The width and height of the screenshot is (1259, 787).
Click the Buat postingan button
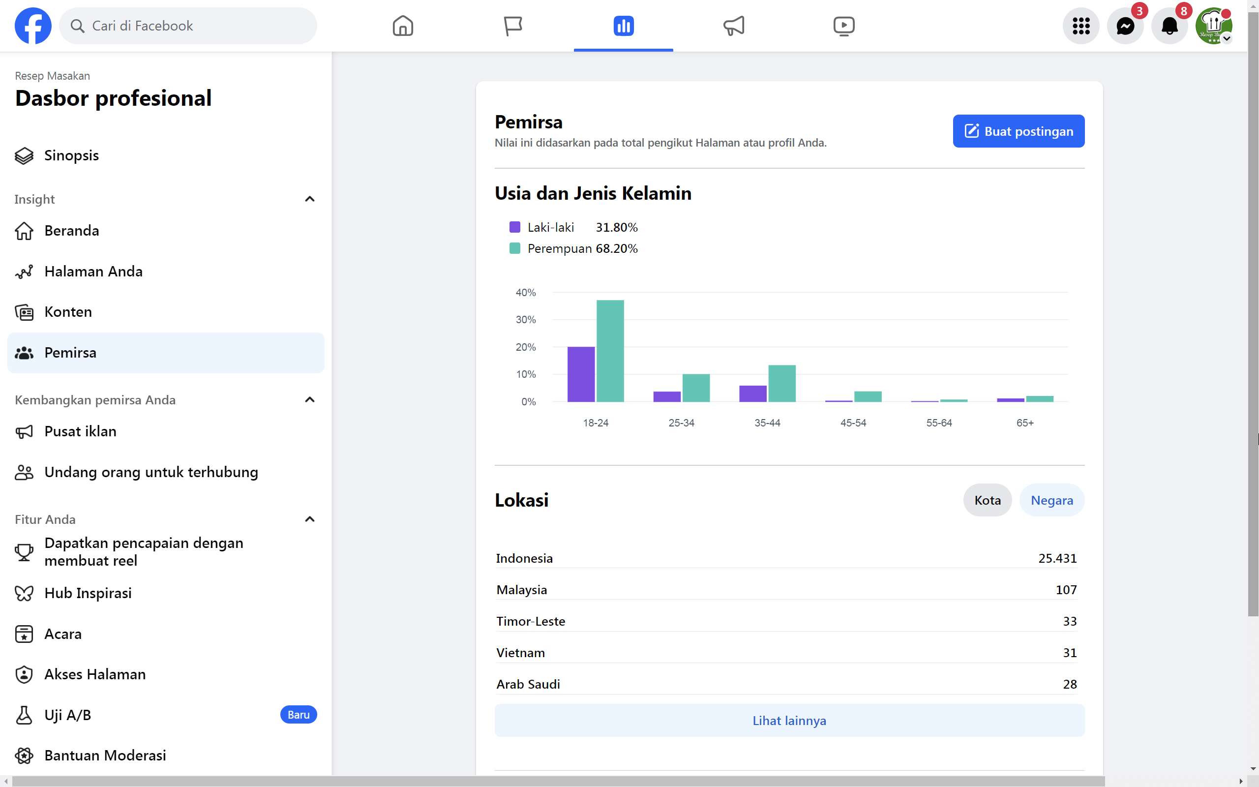tap(1018, 131)
